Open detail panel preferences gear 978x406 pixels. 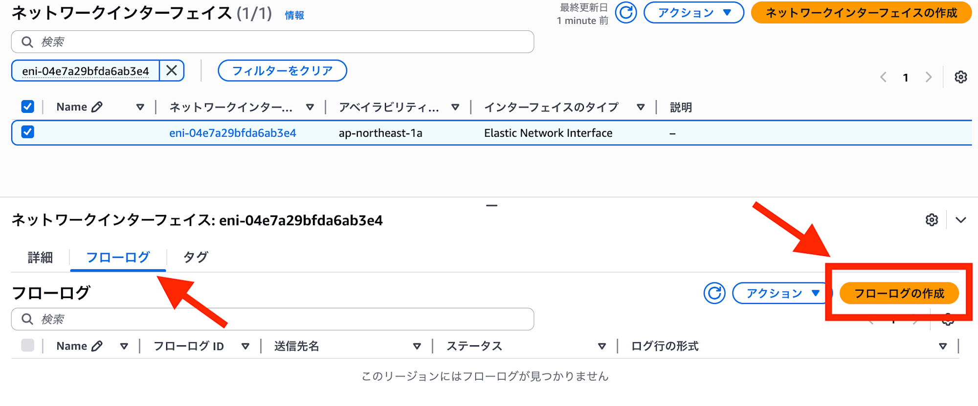click(x=932, y=220)
